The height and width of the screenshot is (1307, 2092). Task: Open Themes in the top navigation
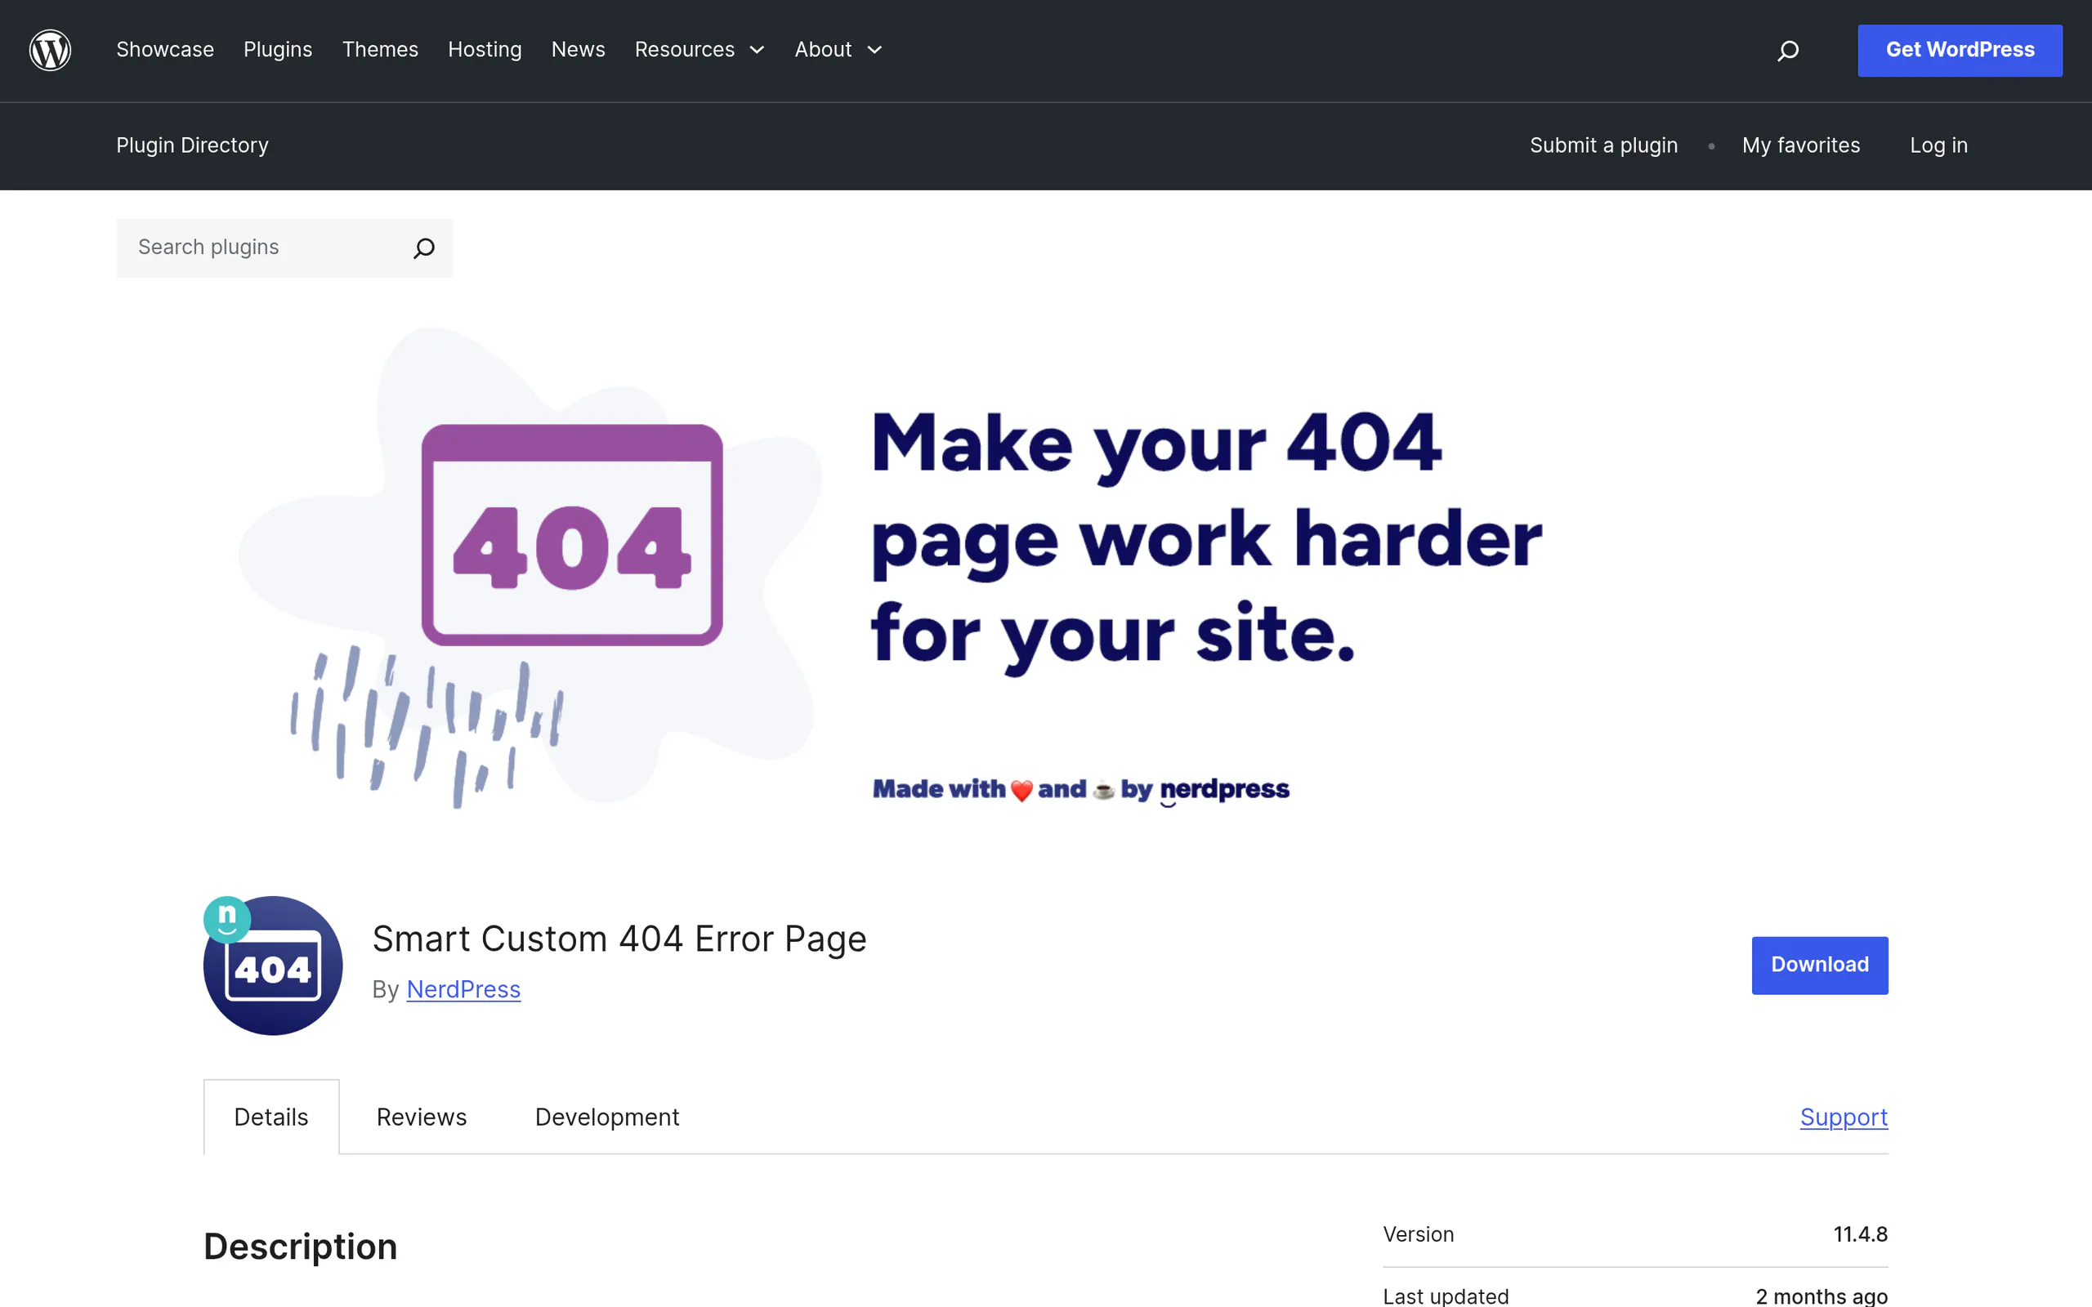[380, 50]
